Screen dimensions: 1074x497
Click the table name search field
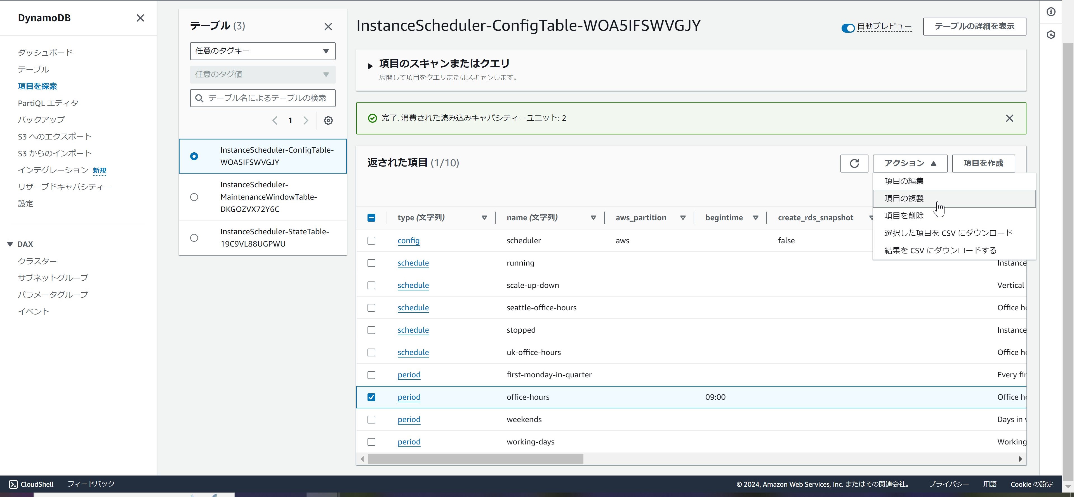pyautogui.click(x=262, y=98)
